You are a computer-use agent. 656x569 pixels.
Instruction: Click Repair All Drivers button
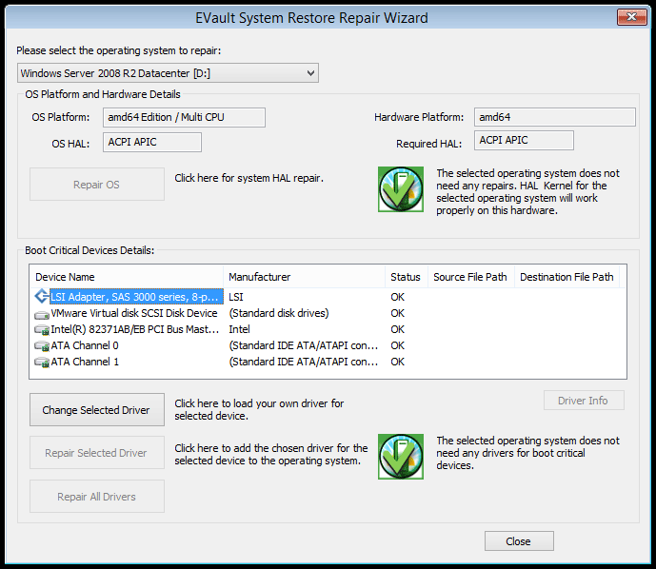97,497
